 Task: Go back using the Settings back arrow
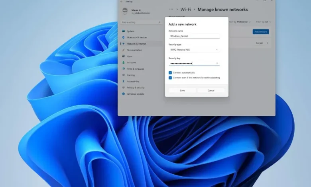point(121,2)
